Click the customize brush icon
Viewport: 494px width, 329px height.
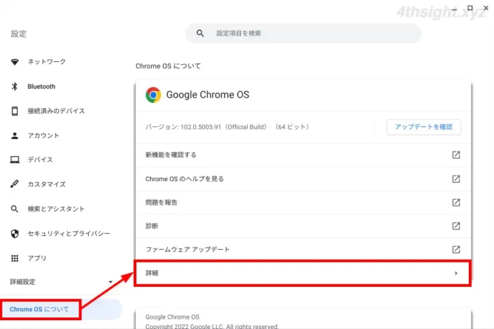pyautogui.click(x=14, y=185)
